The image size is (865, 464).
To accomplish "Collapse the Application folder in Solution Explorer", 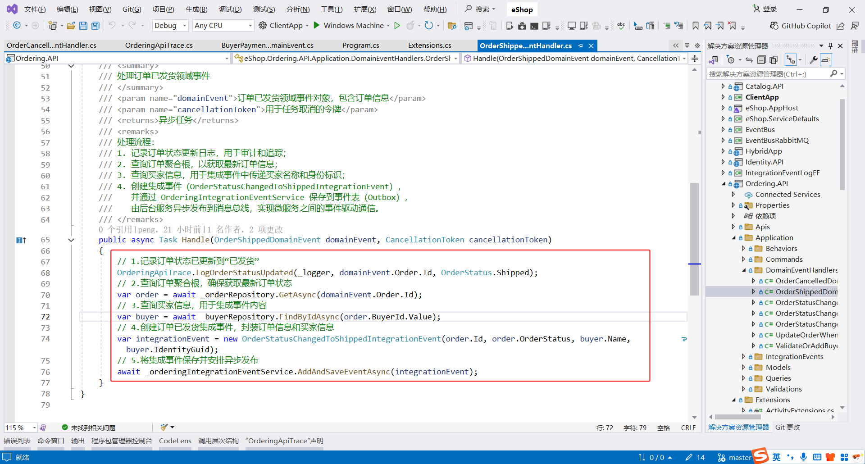I will 733,238.
